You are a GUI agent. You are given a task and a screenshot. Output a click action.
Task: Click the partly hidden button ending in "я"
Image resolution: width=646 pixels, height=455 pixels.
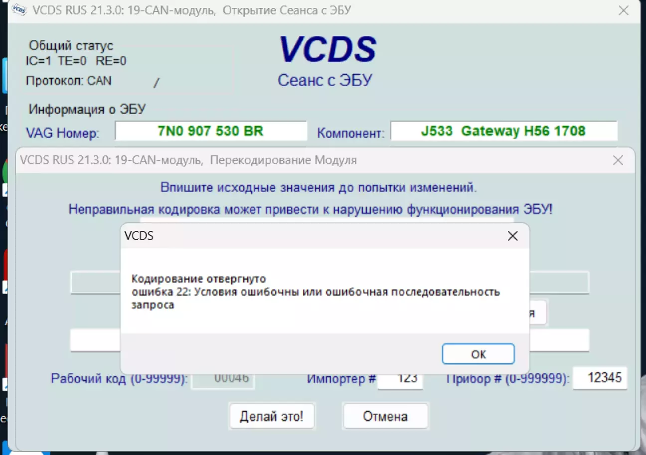click(x=537, y=313)
